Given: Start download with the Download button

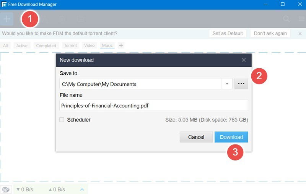Looking at the screenshot, I should pos(231,137).
